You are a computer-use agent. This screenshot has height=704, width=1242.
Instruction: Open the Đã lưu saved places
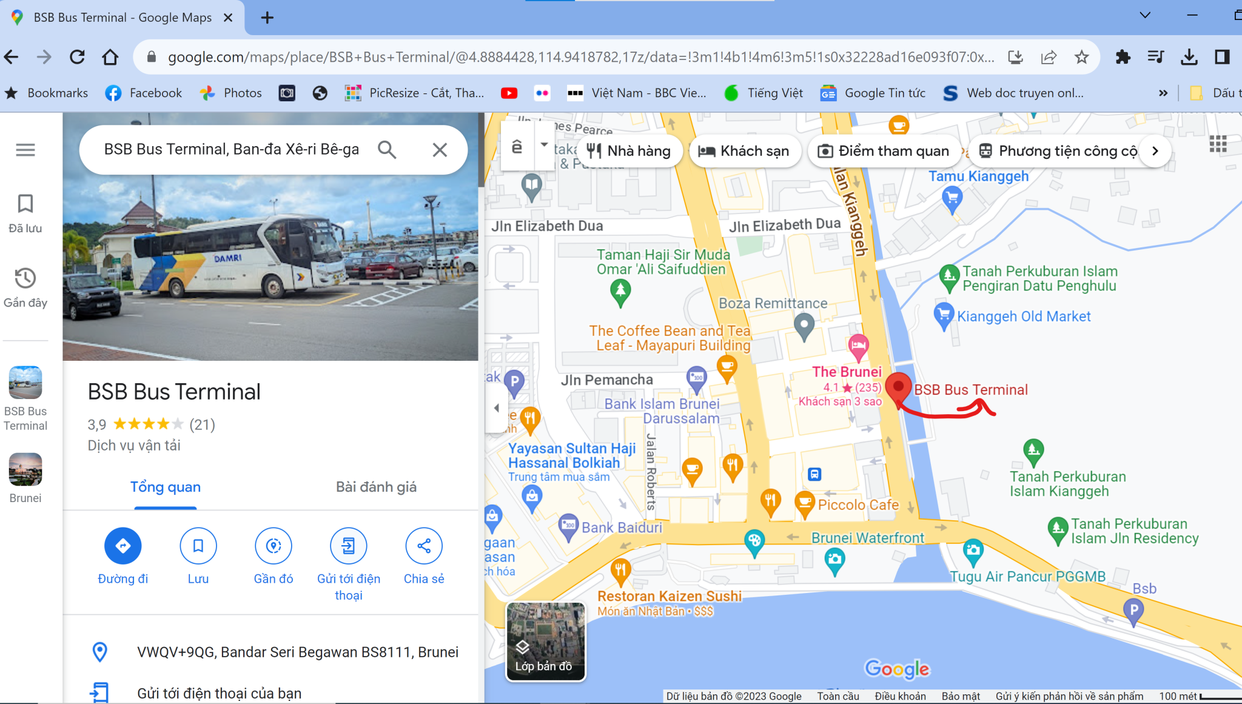pyautogui.click(x=25, y=213)
